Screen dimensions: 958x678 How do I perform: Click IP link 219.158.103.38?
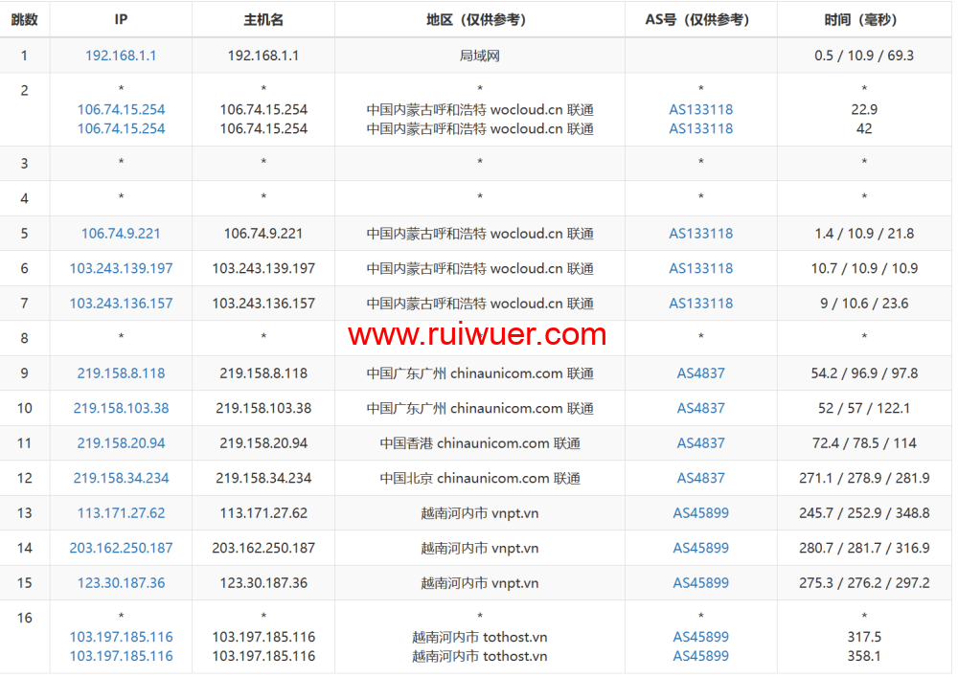(121, 408)
